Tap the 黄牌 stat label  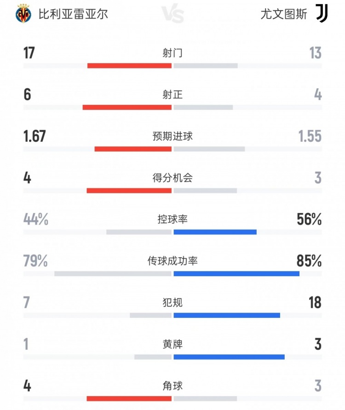[172, 344]
